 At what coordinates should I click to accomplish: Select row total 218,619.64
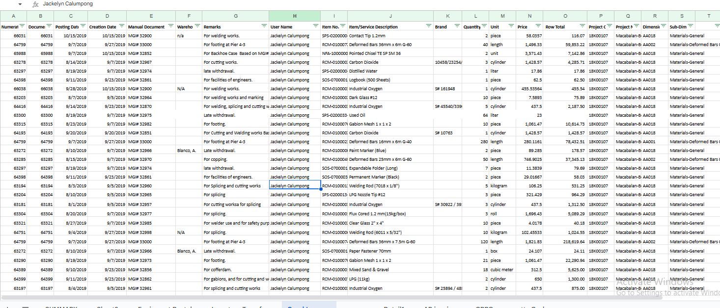pyautogui.click(x=565, y=242)
